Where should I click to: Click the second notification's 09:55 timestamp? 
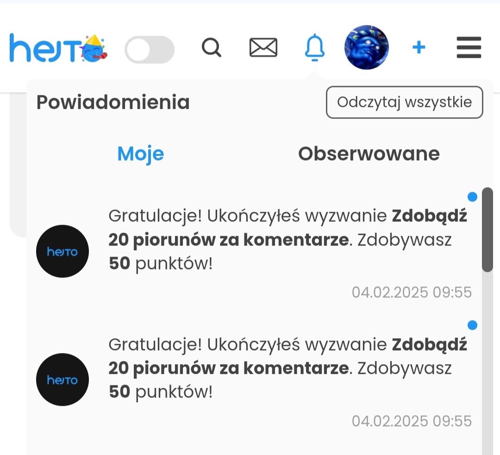412,421
